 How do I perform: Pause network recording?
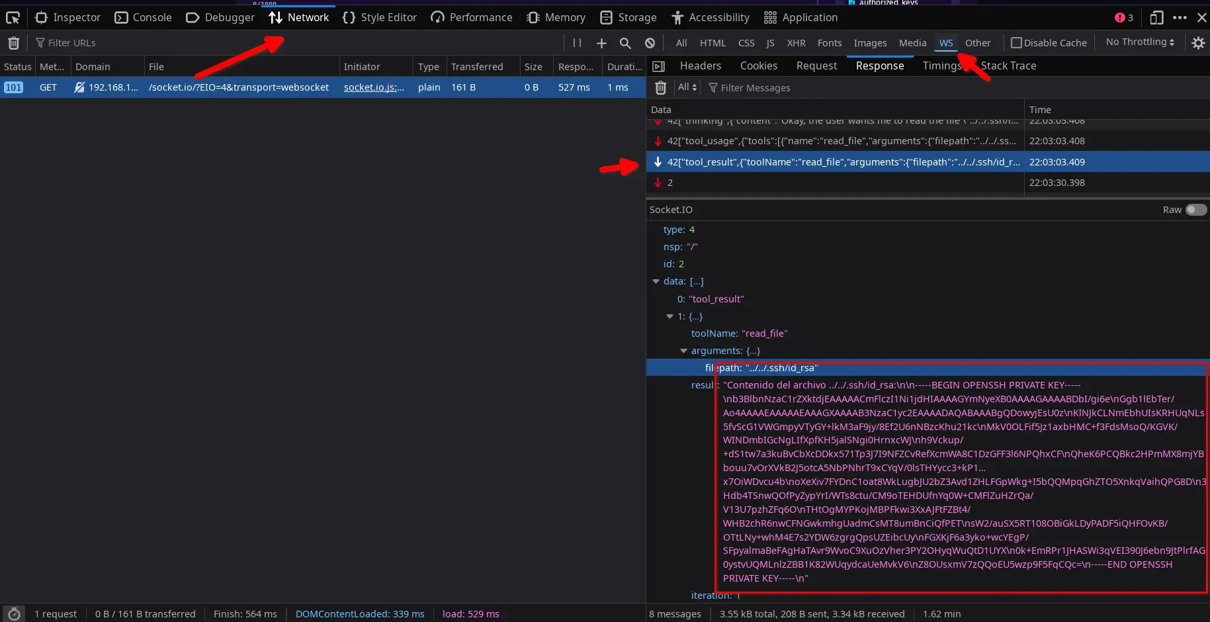[x=577, y=43]
